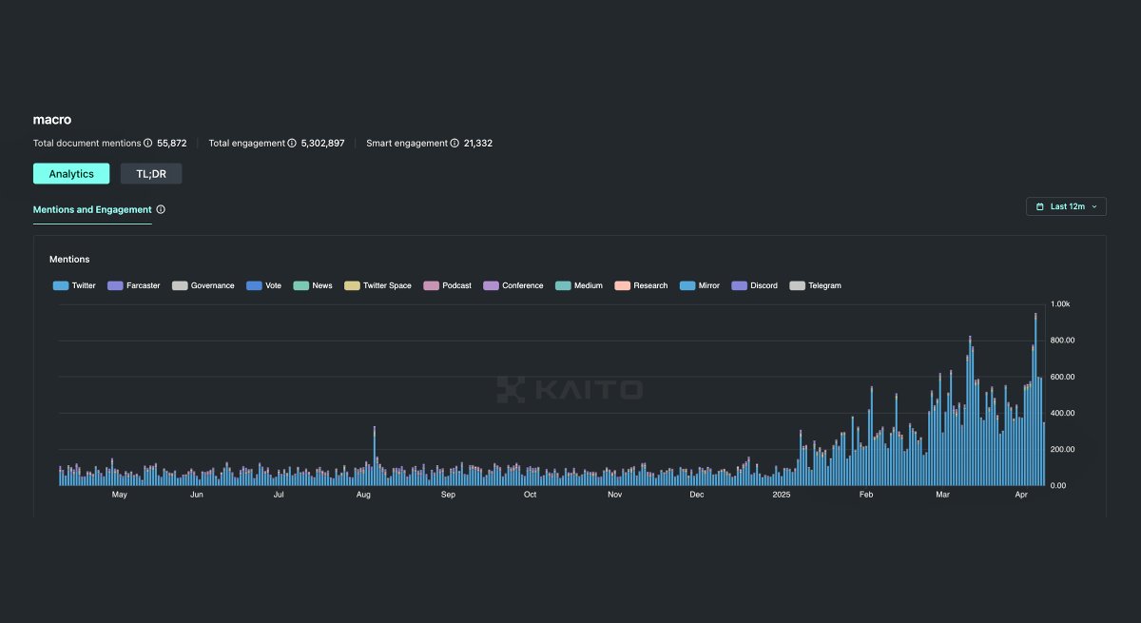Click the 2025 x-axis label

pos(782,495)
